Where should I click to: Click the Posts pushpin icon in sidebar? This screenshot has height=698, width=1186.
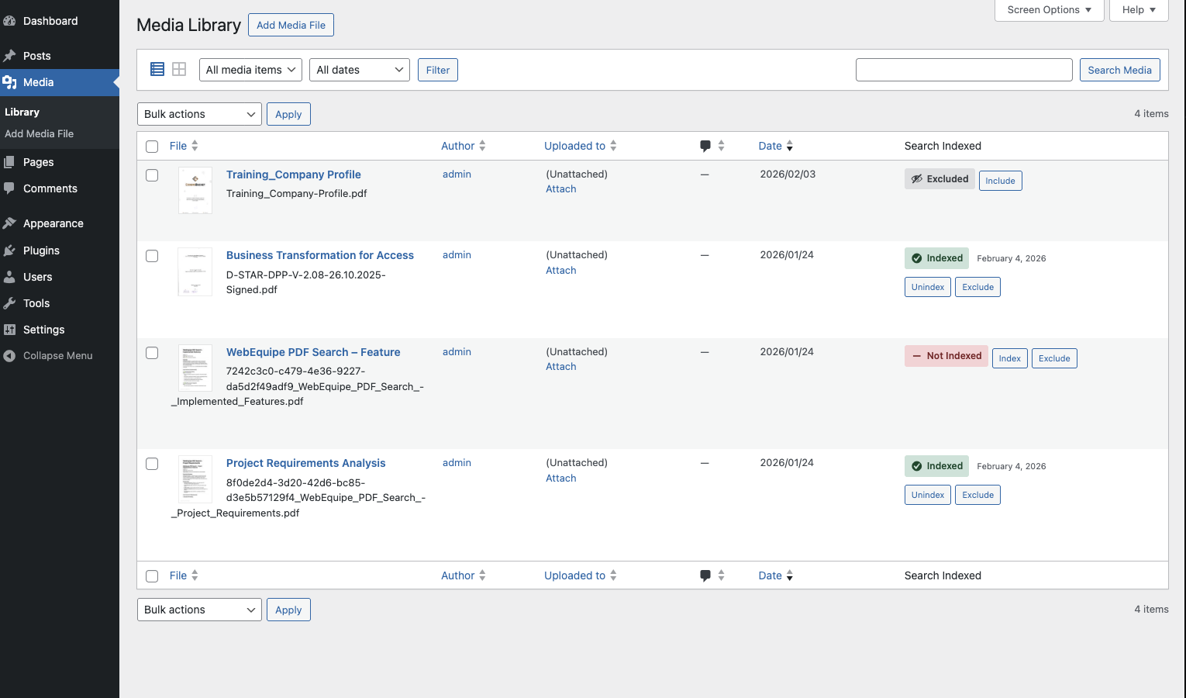pyautogui.click(x=12, y=55)
